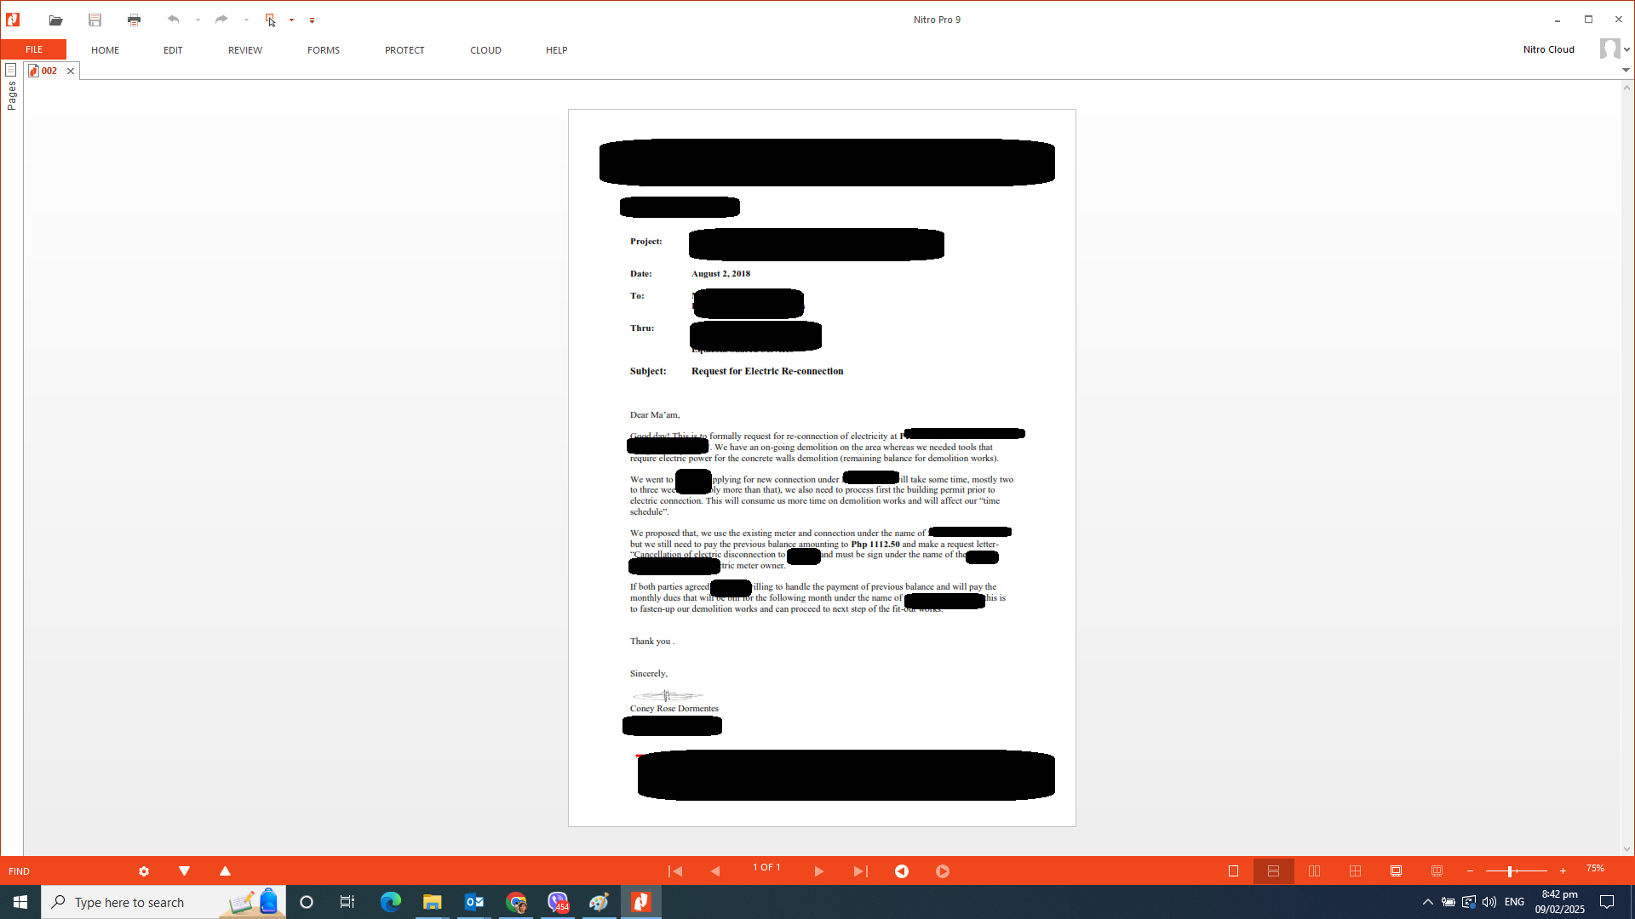
Task: Open Find options via the gear icon
Action: click(x=143, y=870)
